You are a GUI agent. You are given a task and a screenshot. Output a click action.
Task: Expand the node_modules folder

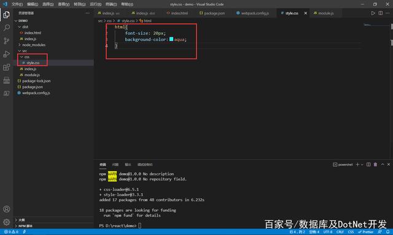(x=34, y=45)
